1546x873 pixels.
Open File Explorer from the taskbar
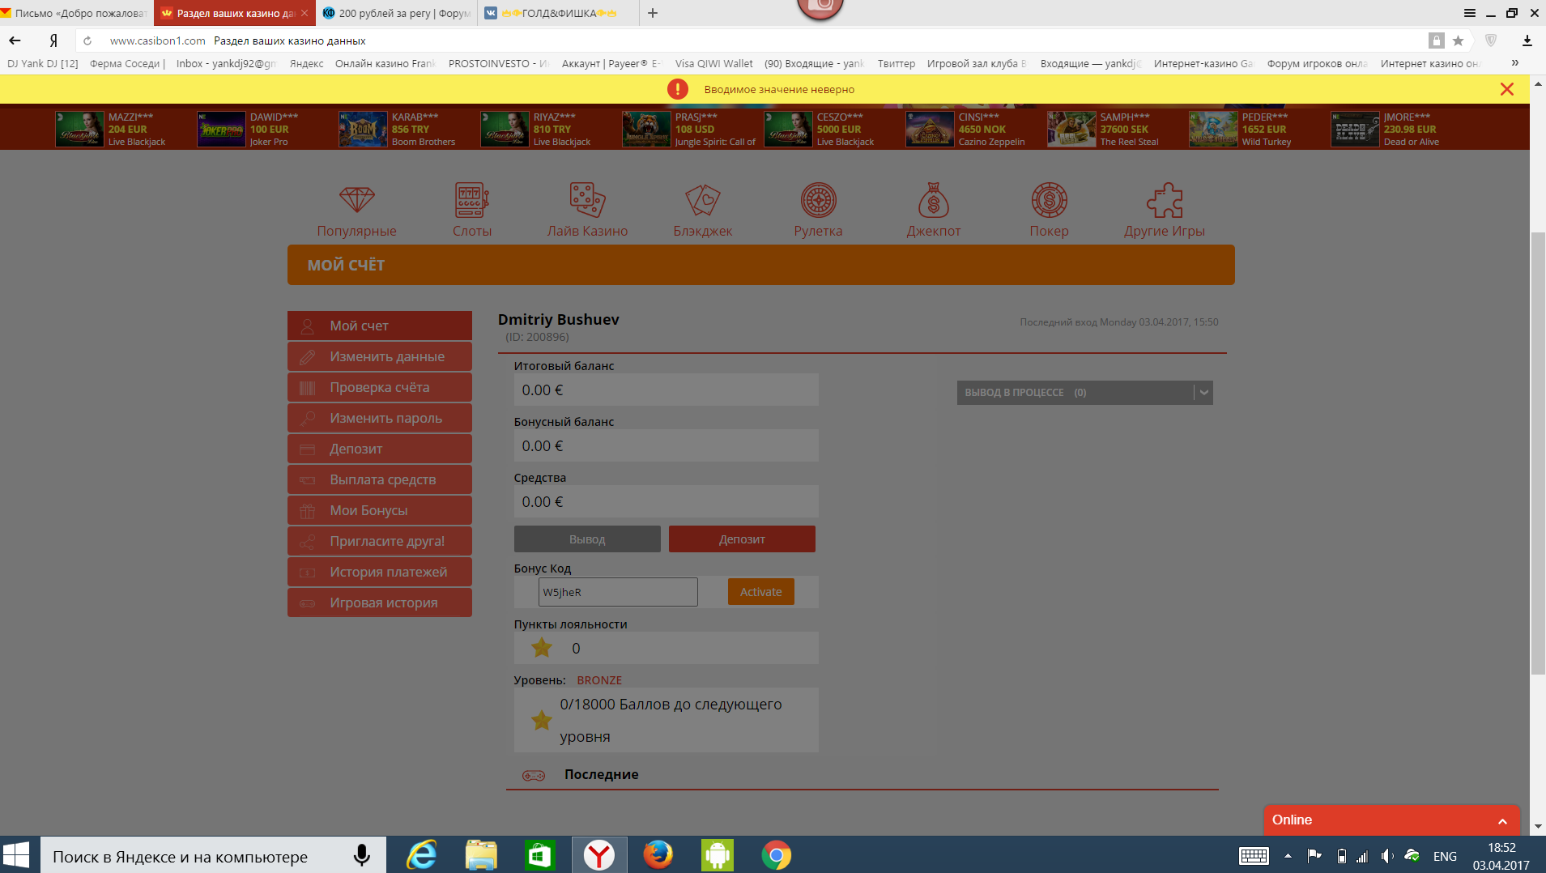coord(481,855)
